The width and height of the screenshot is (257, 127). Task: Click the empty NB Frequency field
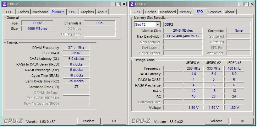click(100, 34)
